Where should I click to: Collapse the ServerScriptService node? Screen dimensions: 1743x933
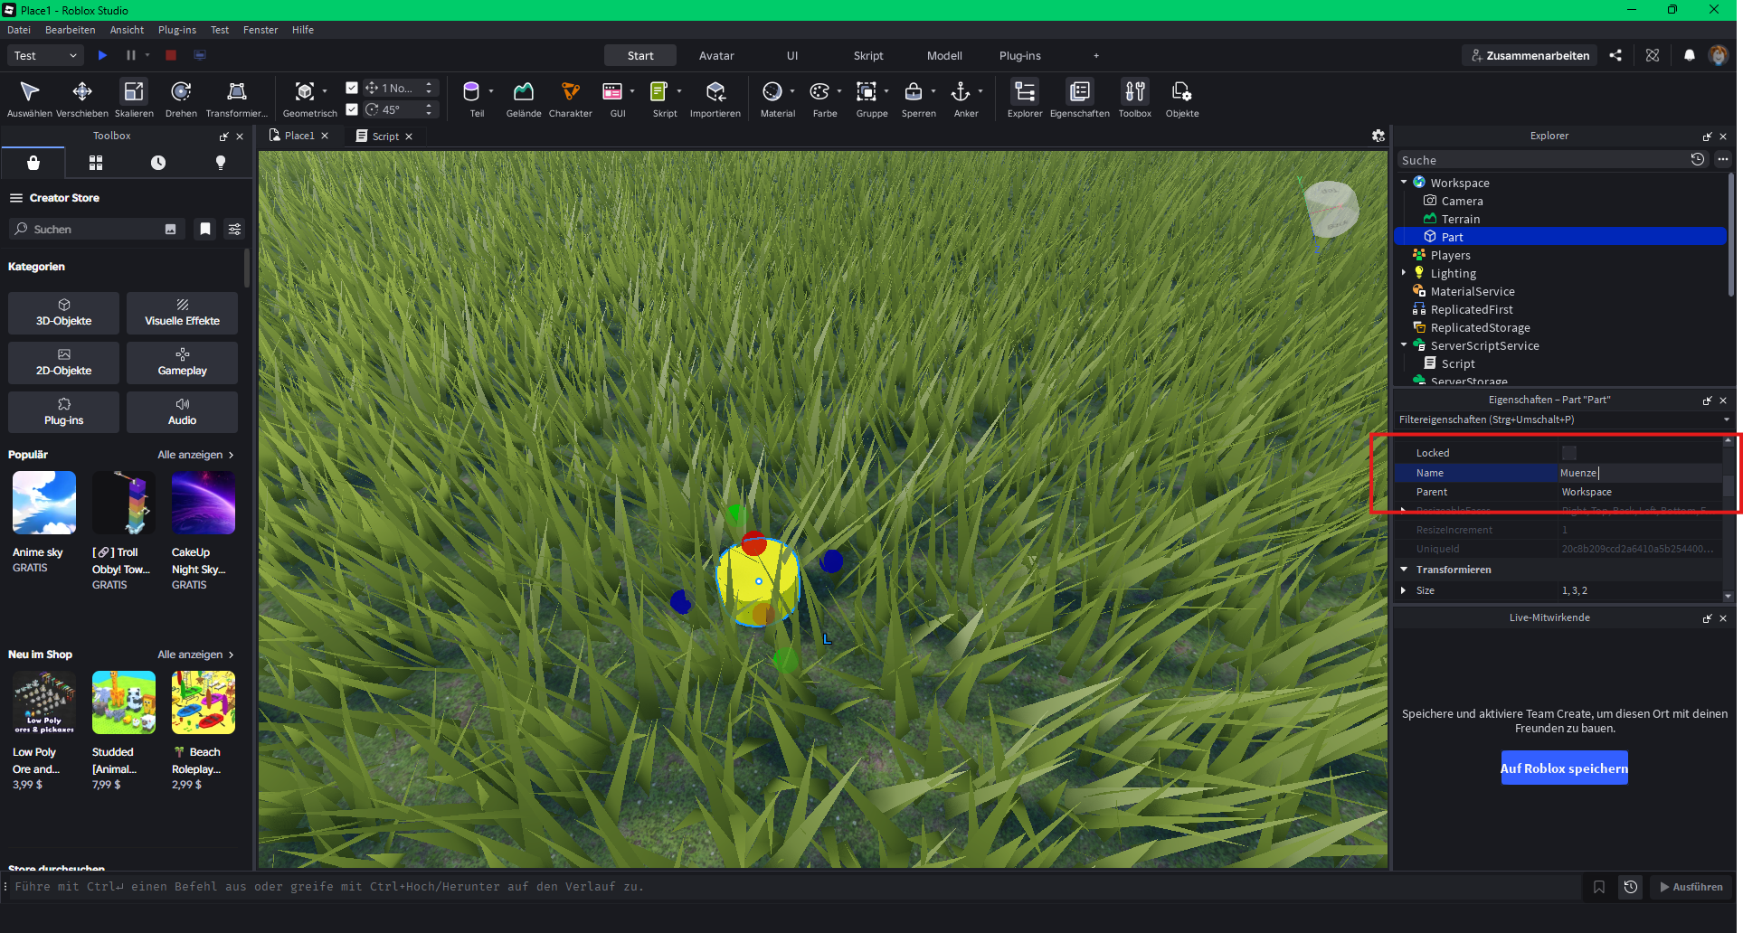[x=1404, y=345]
